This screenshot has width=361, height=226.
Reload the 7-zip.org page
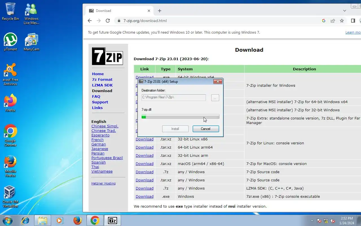click(x=108, y=21)
